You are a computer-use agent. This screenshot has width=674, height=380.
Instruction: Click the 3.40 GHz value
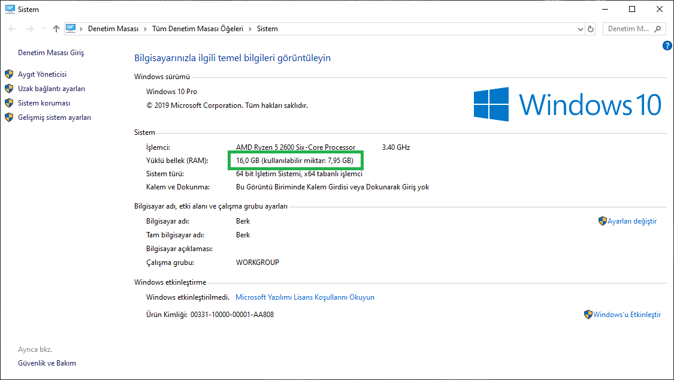[x=396, y=147]
